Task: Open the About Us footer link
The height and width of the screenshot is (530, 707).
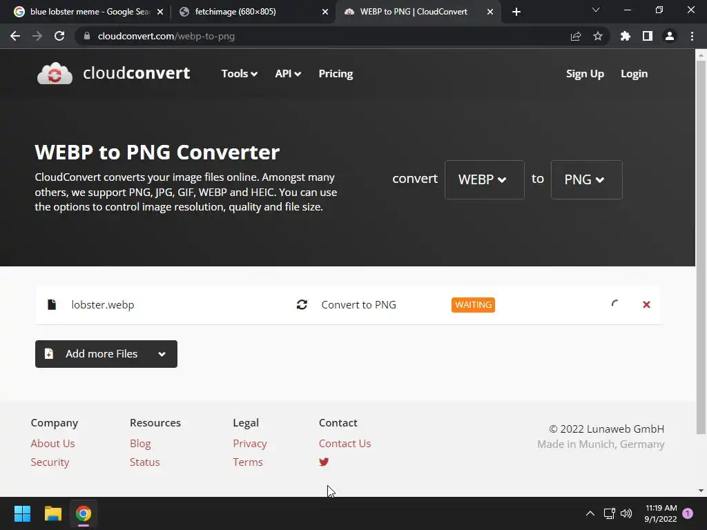Action: click(x=52, y=444)
